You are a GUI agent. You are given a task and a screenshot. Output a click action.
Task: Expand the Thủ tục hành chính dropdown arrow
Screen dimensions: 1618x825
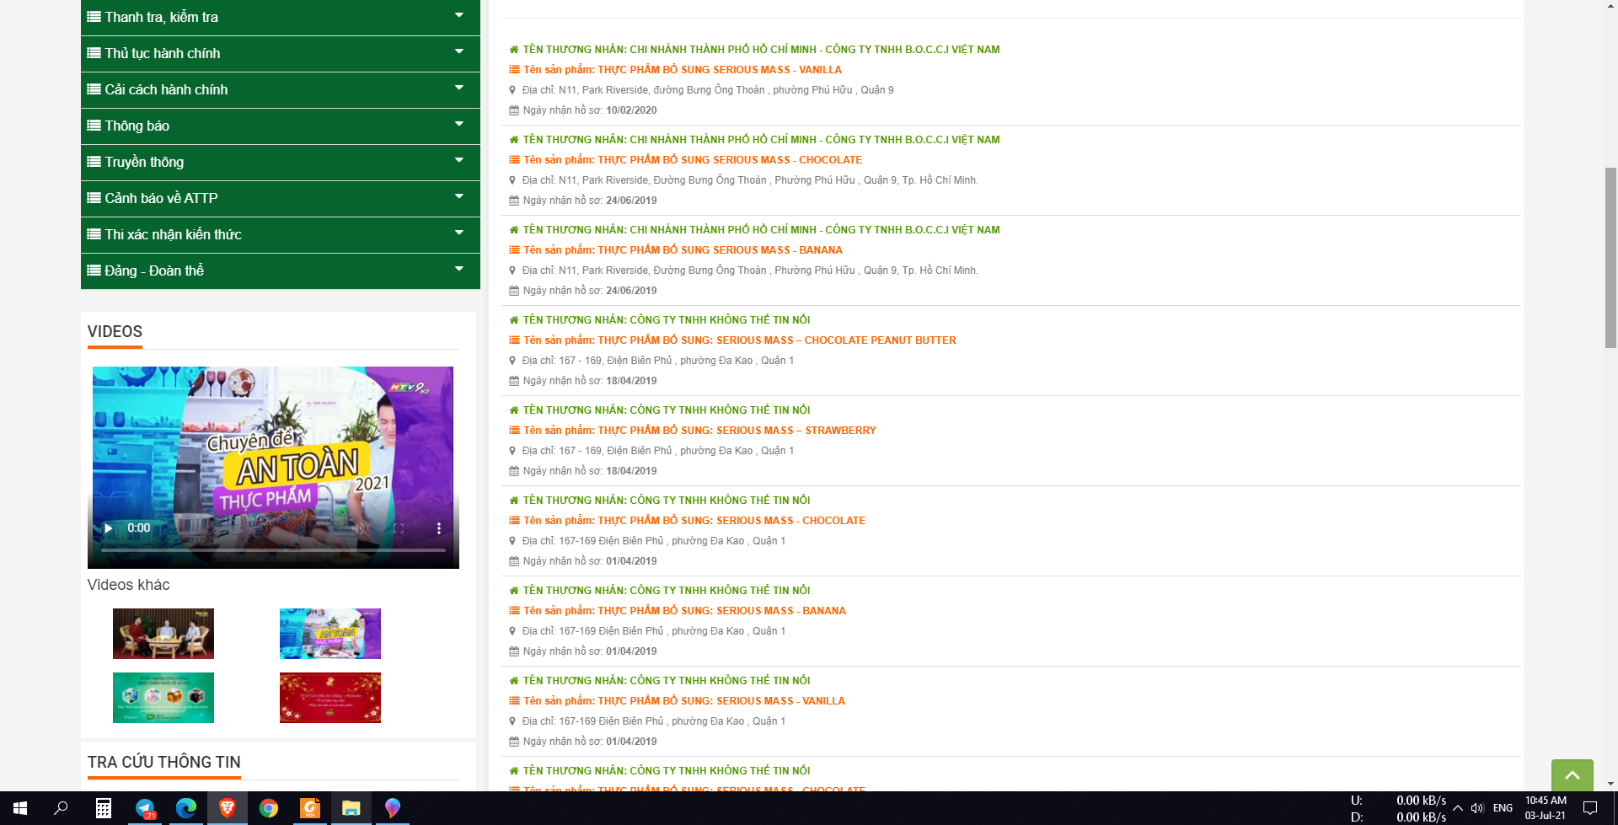459,51
